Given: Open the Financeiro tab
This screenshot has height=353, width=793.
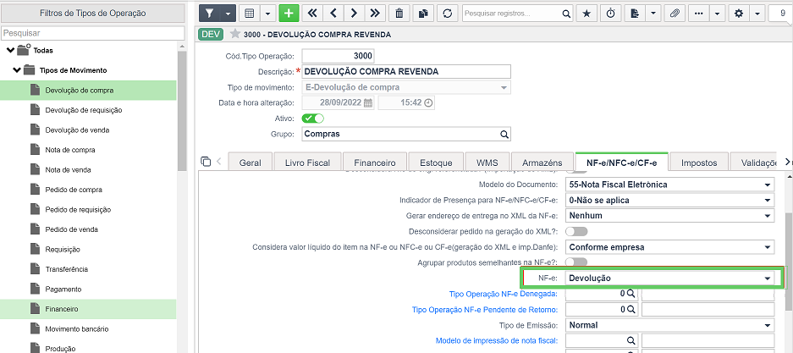Looking at the screenshot, I should [x=375, y=163].
